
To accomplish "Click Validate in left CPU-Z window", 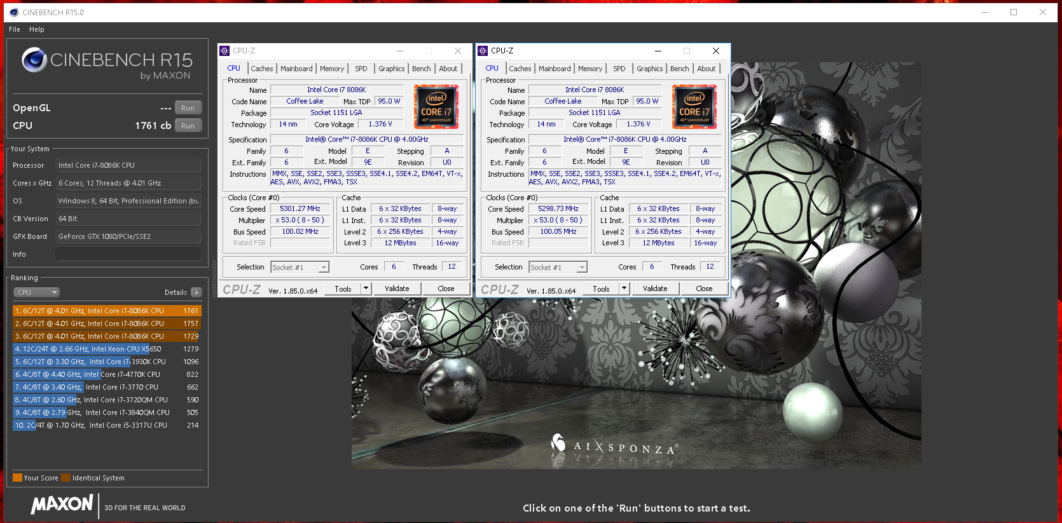I will coord(397,289).
